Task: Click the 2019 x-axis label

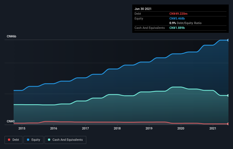Action: pos(149,128)
